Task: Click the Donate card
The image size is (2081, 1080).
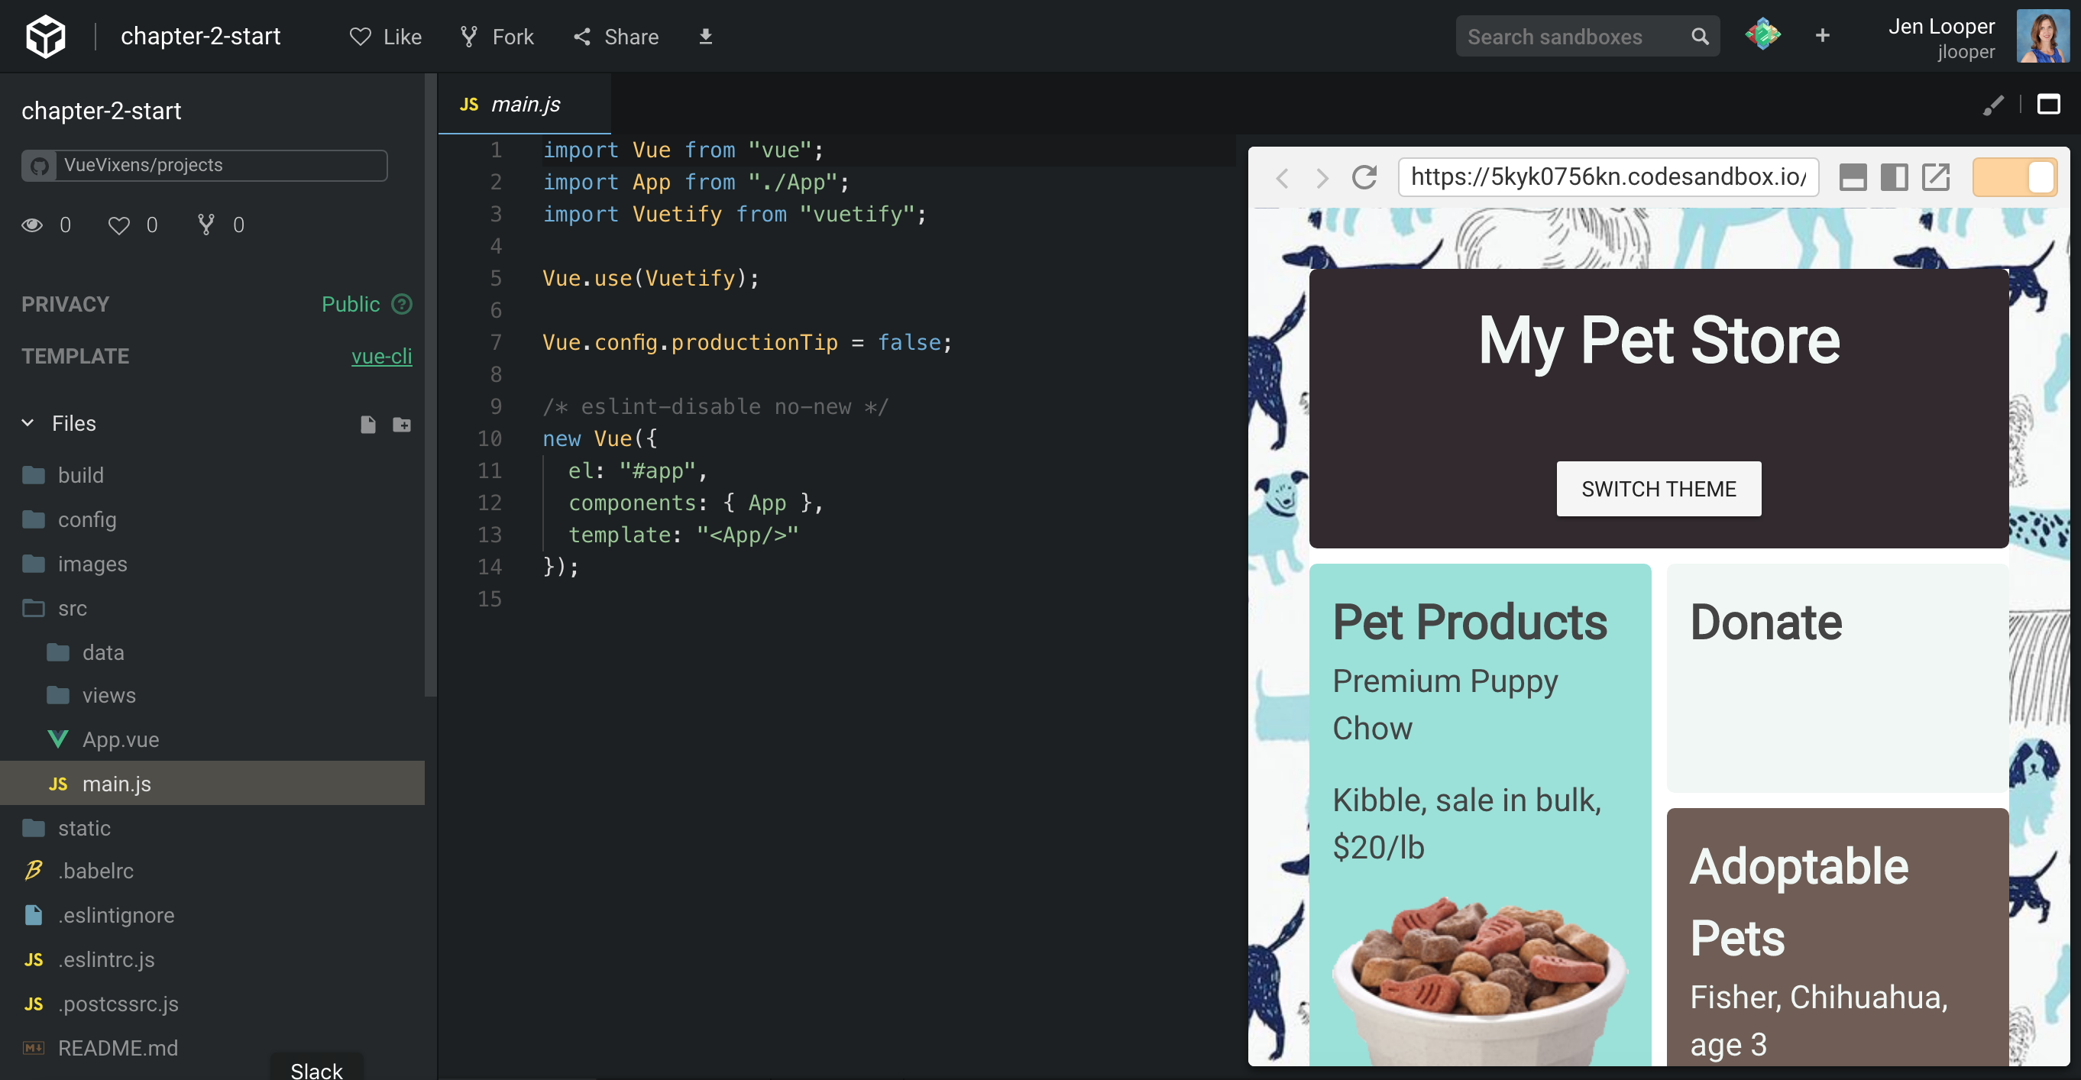Action: point(1837,677)
